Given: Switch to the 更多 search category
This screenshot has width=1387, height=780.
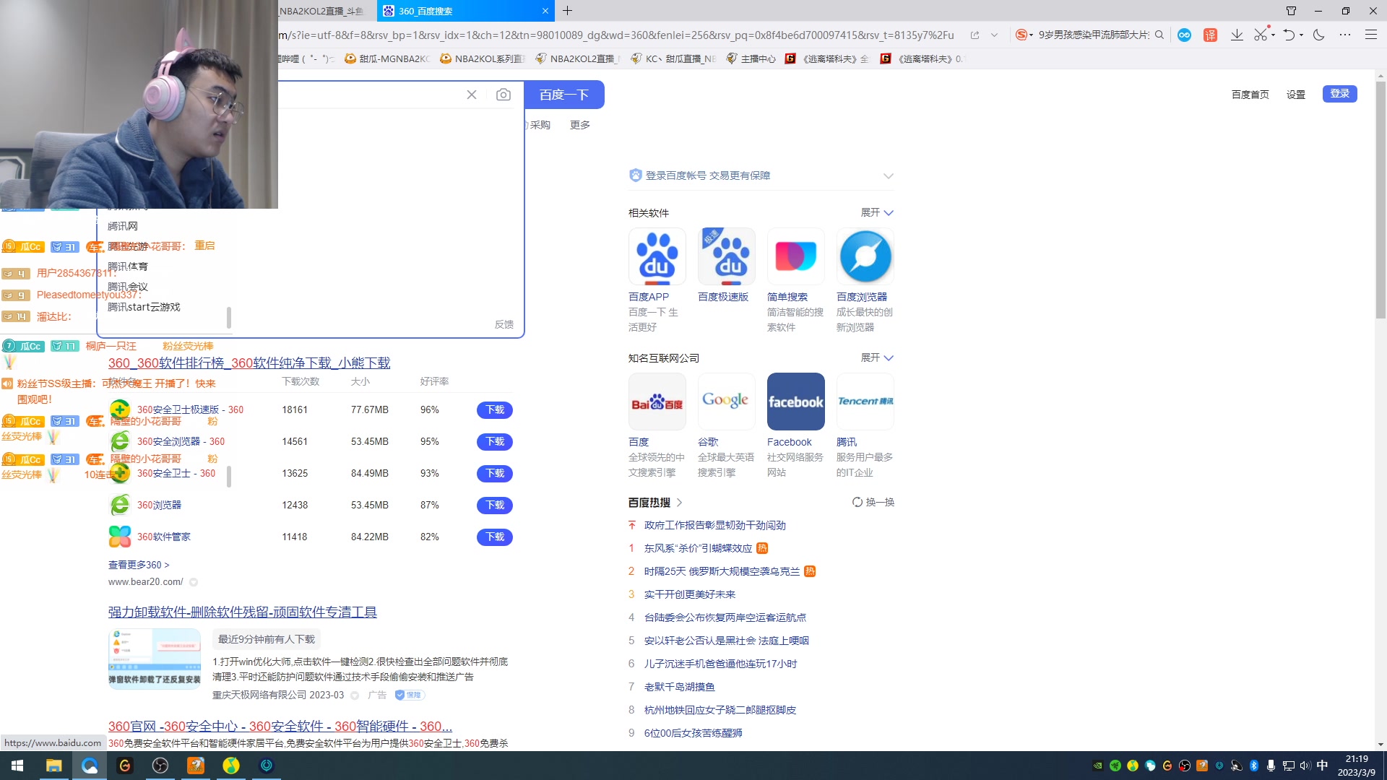Looking at the screenshot, I should (x=580, y=125).
